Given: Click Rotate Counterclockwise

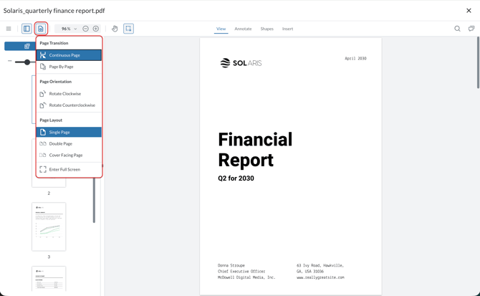Looking at the screenshot, I should pos(72,105).
